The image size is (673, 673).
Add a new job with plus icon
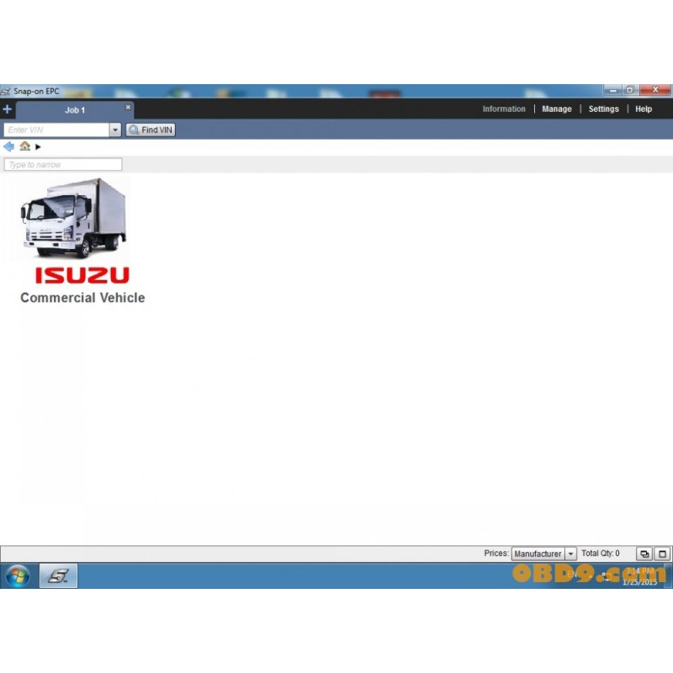8,109
